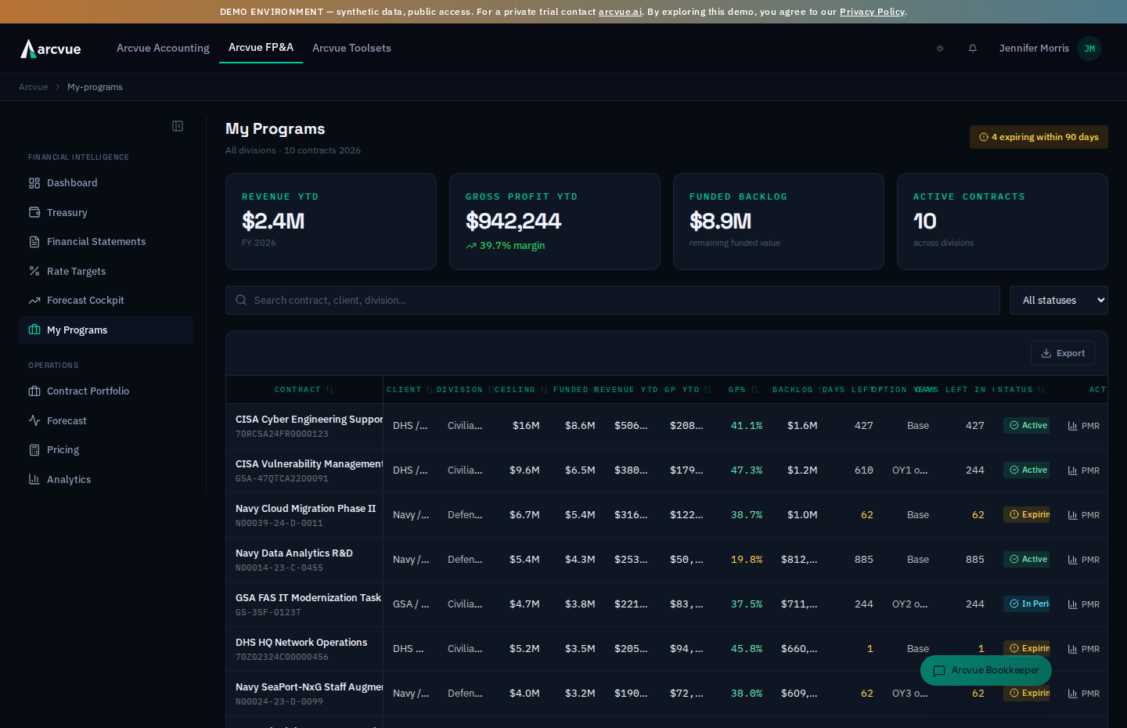Open Analytics in sidebar
Viewport: 1127px width, 728px height.
coord(106,479)
